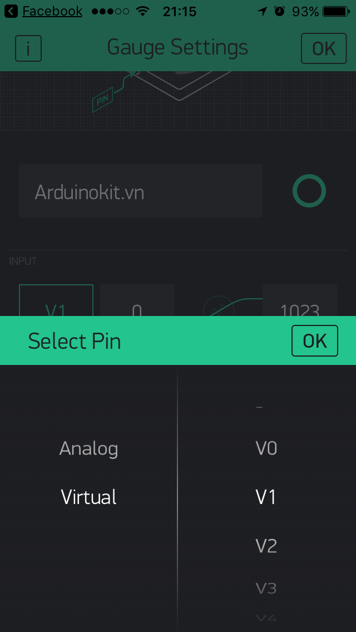The image size is (356, 632).
Task: Tap the Wi-Fi status icon
Action: pyautogui.click(x=143, y=11)
